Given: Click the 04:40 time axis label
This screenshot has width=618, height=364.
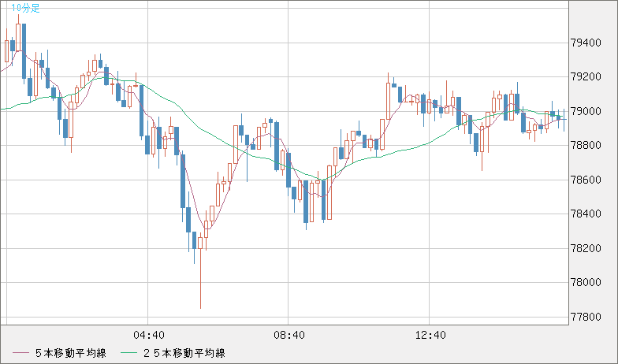Looking at the screenshot, I should (148, 336).
